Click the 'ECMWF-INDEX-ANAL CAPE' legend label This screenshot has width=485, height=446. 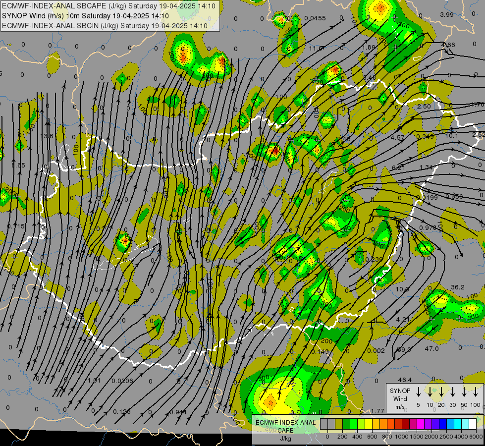pos(285,426)
